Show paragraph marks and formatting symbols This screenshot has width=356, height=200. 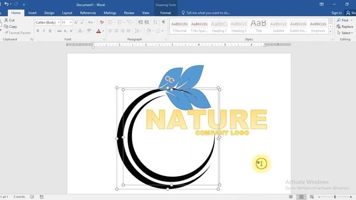(164, 22)
